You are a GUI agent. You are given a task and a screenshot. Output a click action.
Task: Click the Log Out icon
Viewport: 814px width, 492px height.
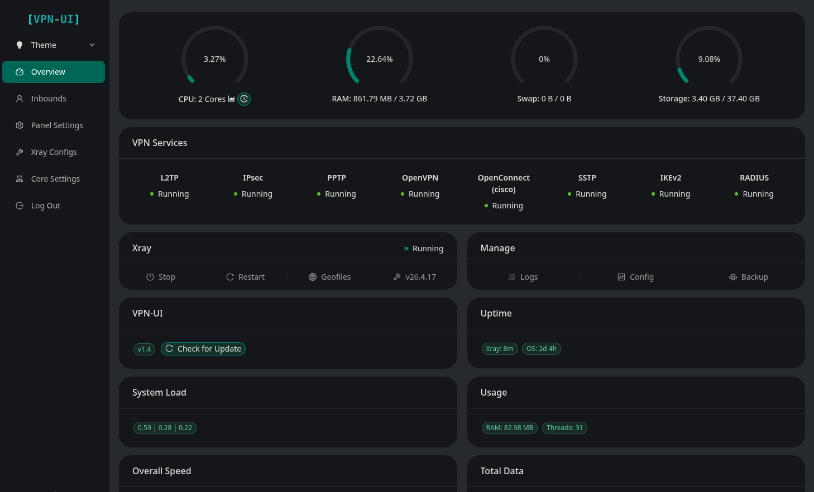[20, 206]
